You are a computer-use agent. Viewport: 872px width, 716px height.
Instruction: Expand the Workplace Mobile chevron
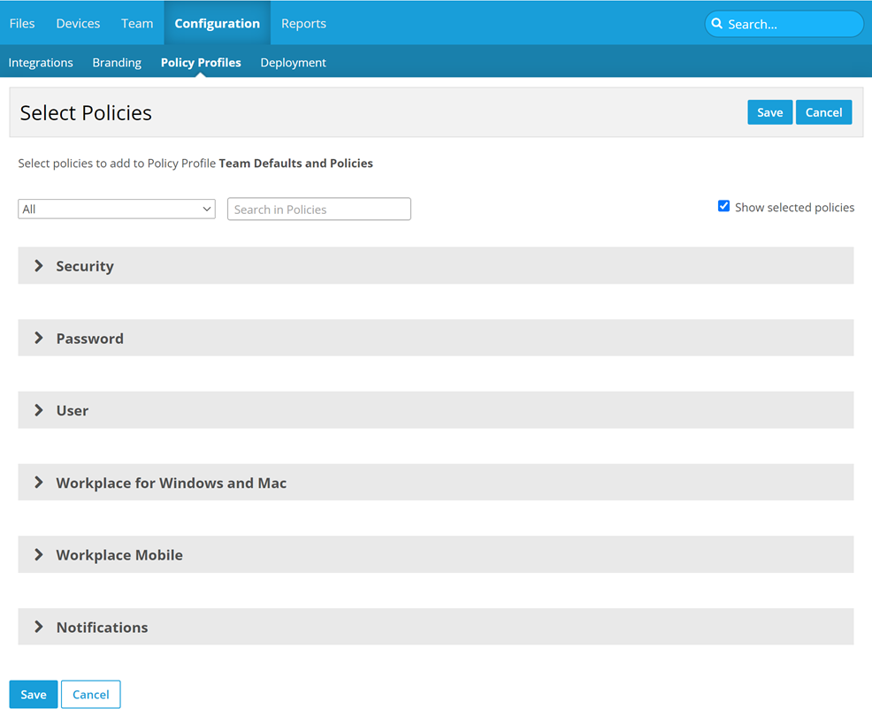pos(39,555)
